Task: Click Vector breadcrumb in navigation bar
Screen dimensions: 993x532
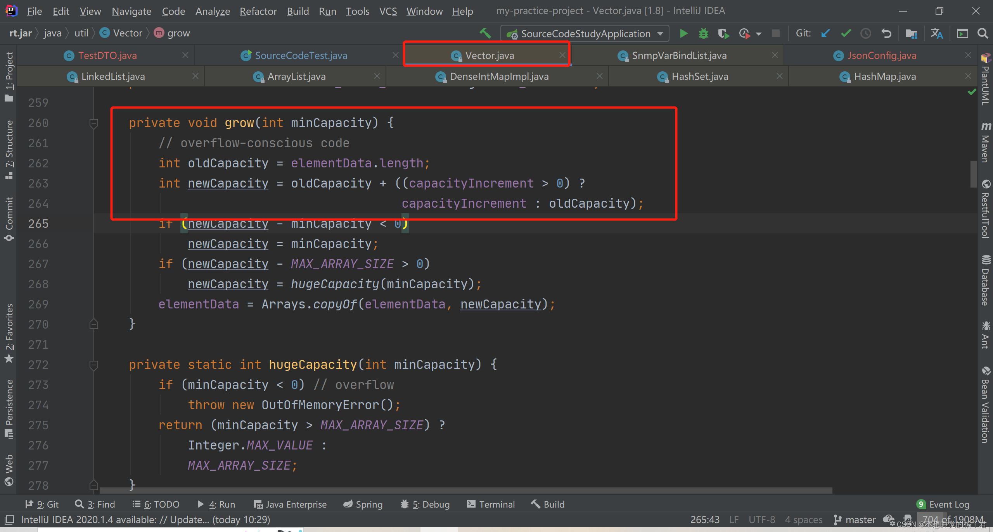Action: [121, 33]
